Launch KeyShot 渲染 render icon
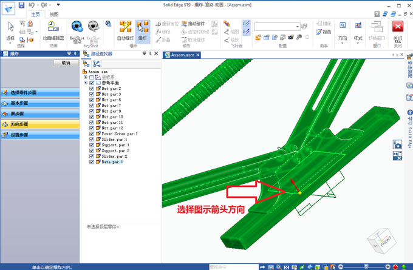 coord(77,29)
